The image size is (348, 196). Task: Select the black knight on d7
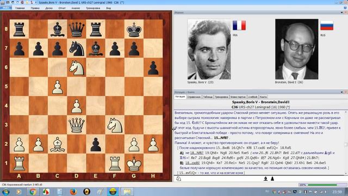coord(77,48)
